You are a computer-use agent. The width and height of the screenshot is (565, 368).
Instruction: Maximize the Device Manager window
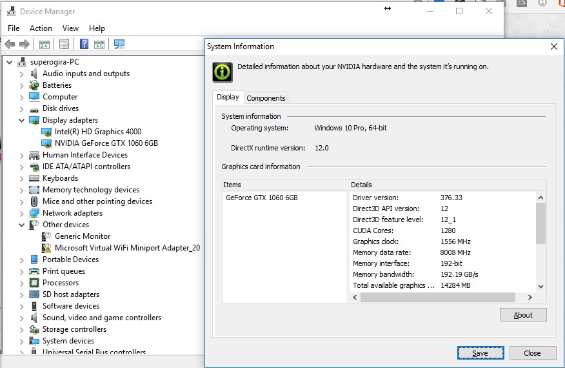tap(459, 11)
